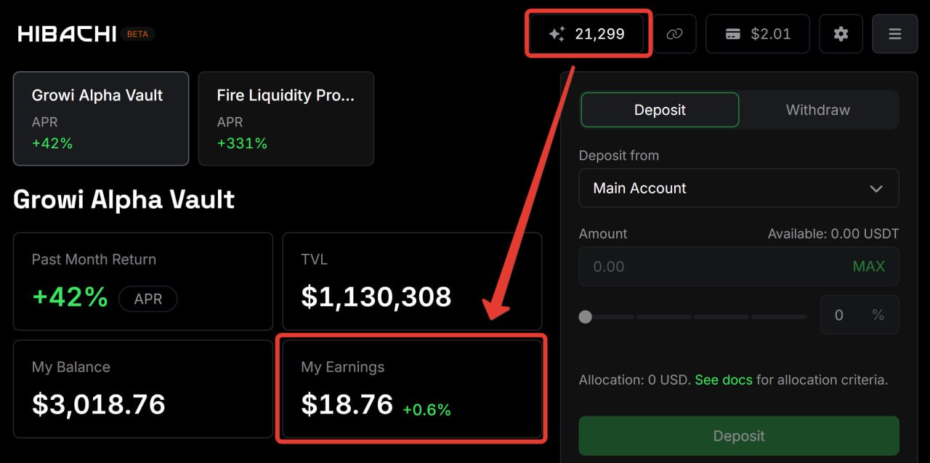Switch to the Deposit tab
Image resolution: width=930 pixels, height=463 pixels.
660,110
